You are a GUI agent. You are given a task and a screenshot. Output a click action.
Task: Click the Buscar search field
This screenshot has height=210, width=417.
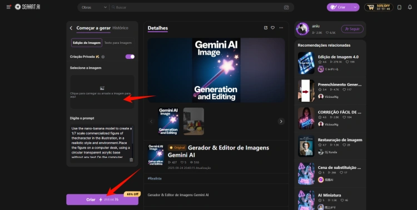coord(197,7)
